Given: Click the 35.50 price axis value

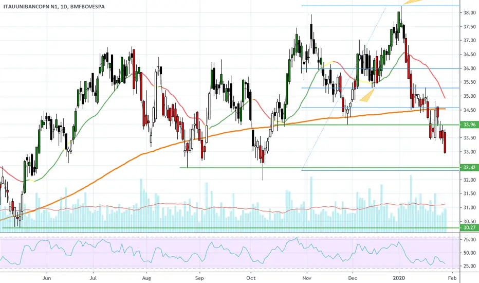Looking at the screenshot, I should pyautogui.click(x=469, y=82).
